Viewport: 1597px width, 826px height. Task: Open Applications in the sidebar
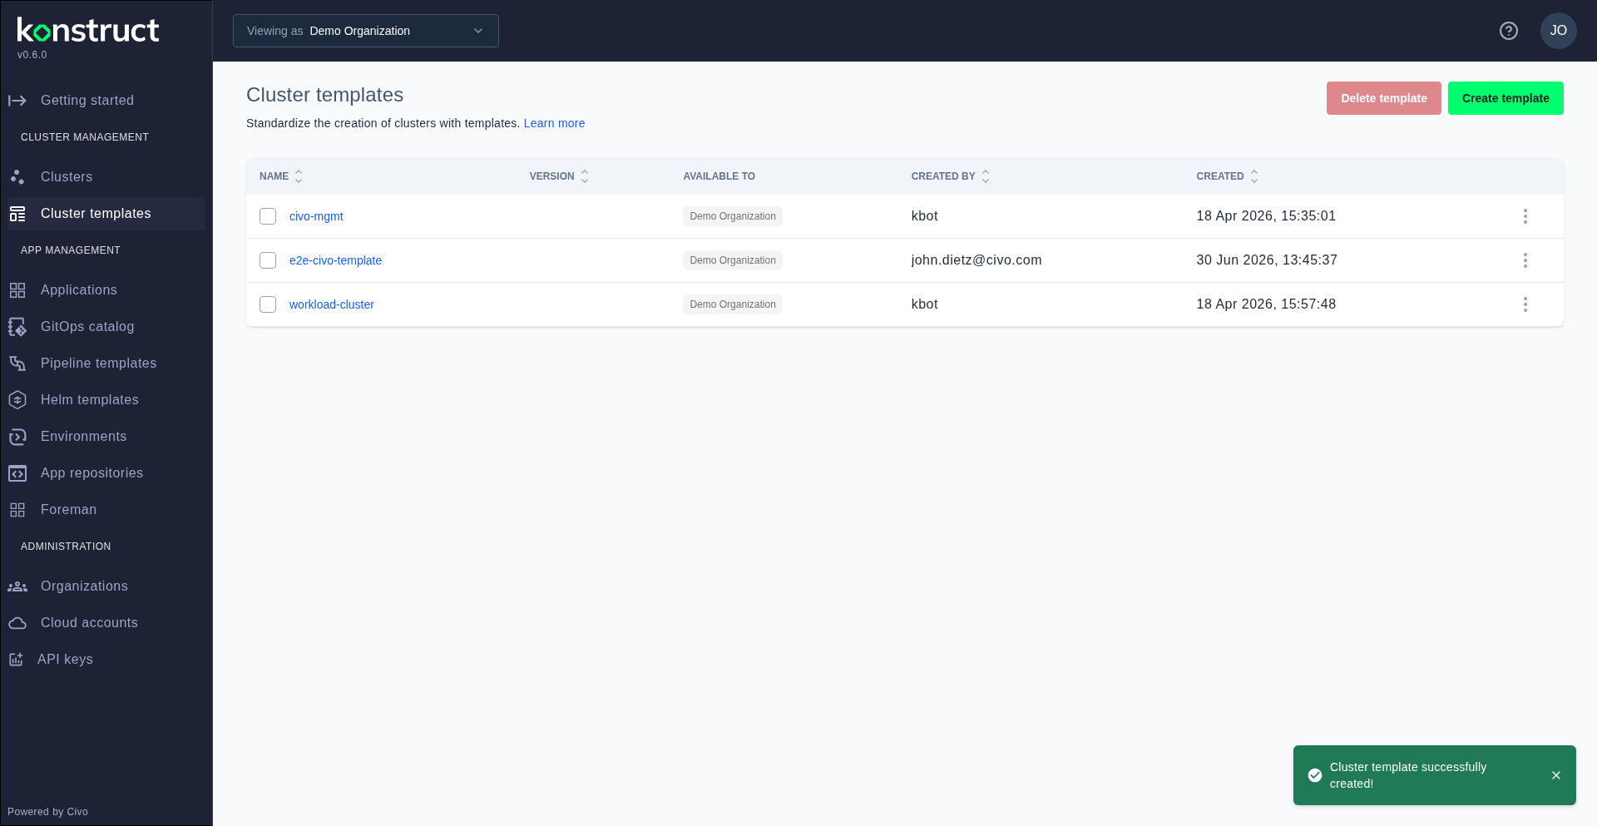[106, 290]
